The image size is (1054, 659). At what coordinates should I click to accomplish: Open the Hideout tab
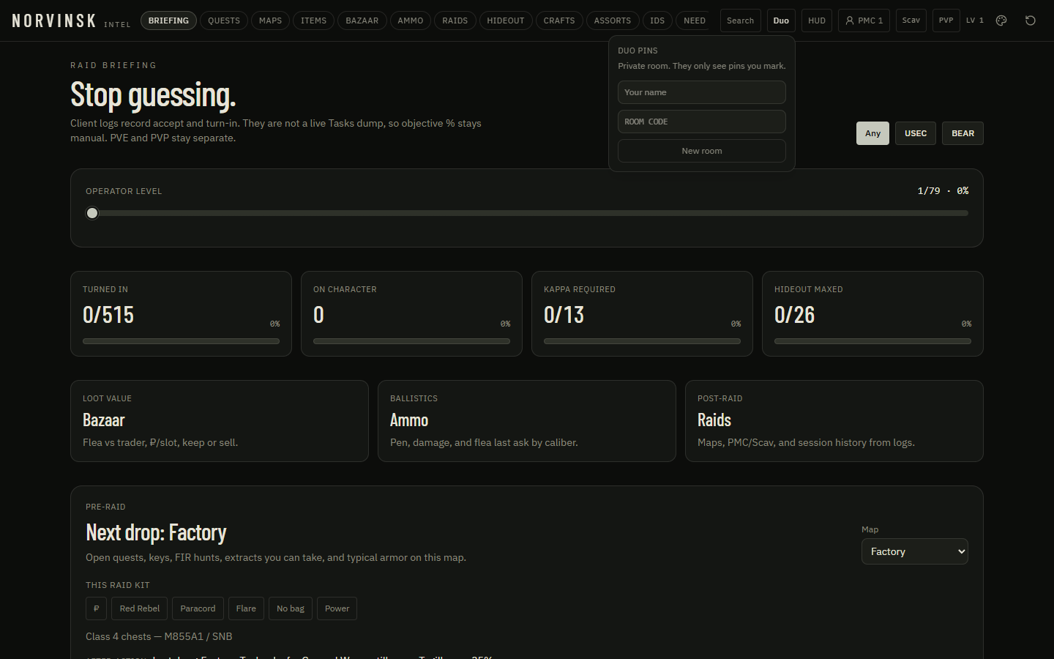[506, 21]
